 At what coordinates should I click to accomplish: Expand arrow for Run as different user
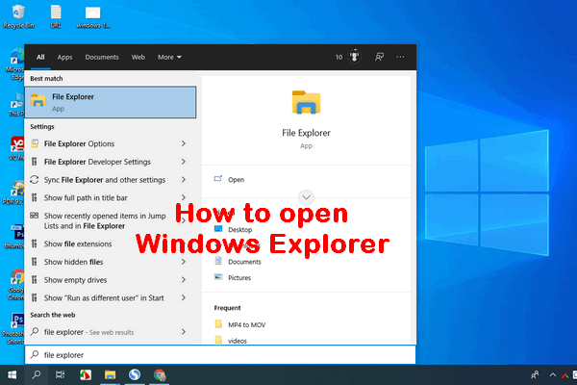(x=184, y=298)
